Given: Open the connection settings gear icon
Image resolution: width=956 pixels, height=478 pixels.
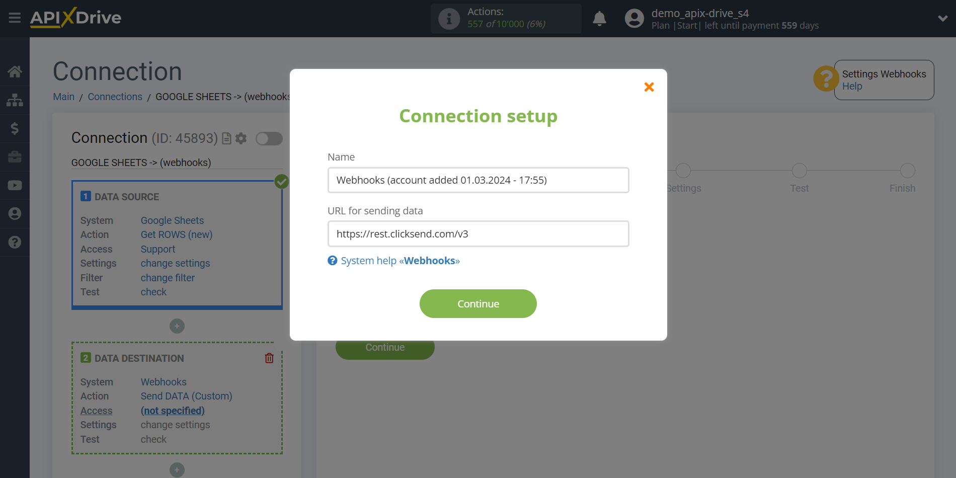Looking at the screenshot, I should click(241, 139).
